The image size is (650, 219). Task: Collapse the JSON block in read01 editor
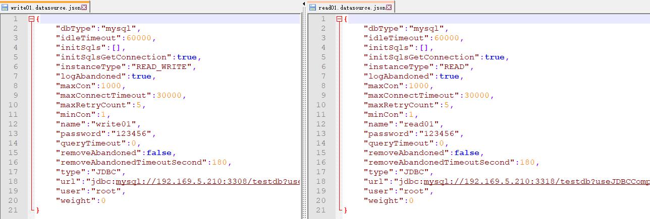(x=339, y=19)
